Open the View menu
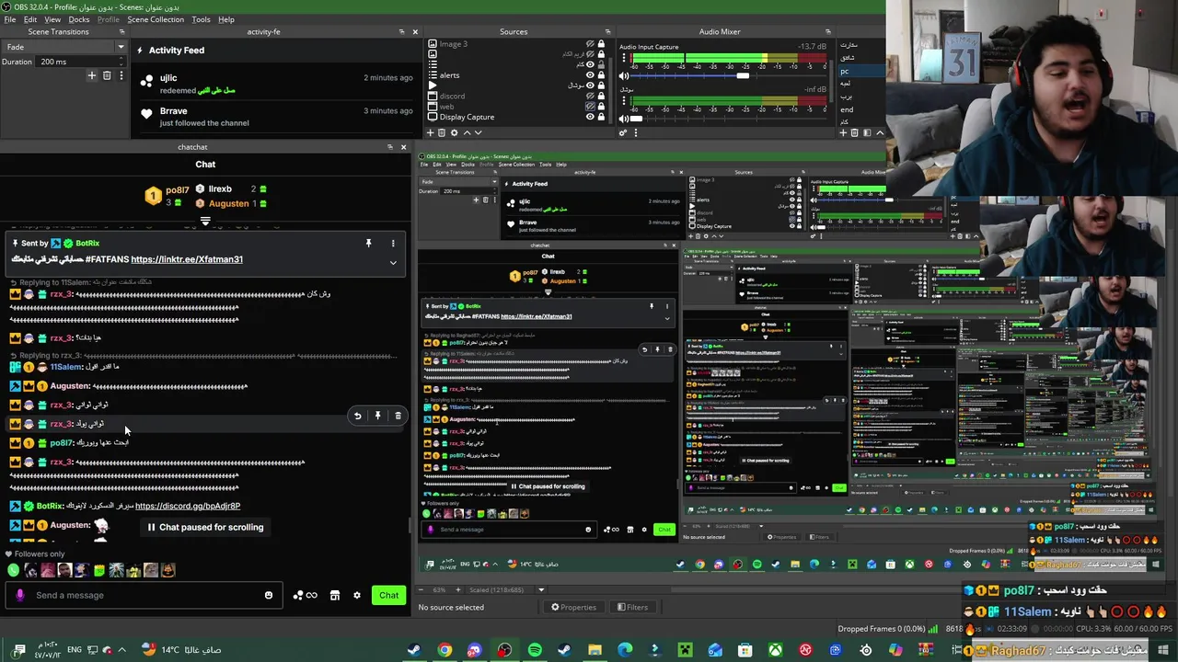 tap(52, 19)
